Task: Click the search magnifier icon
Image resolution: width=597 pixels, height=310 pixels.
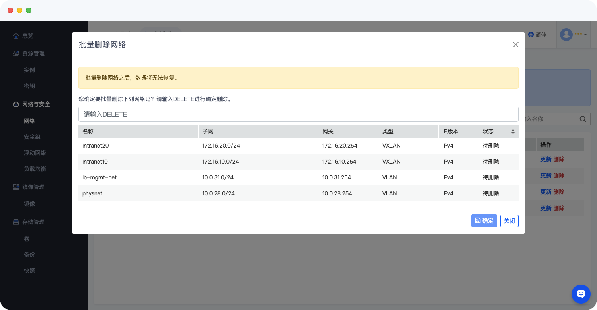Action: click(x=583, y=119)
